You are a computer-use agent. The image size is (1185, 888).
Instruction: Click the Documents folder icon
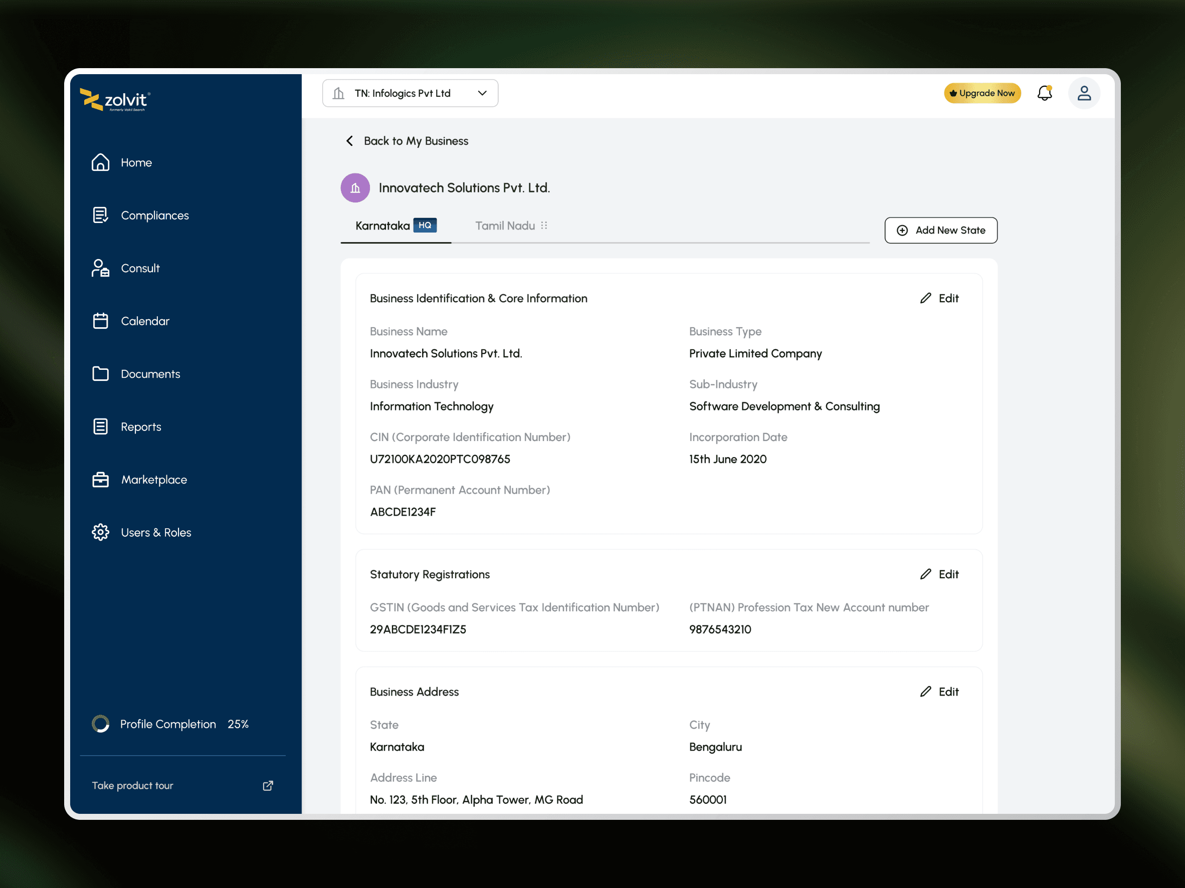100,374
